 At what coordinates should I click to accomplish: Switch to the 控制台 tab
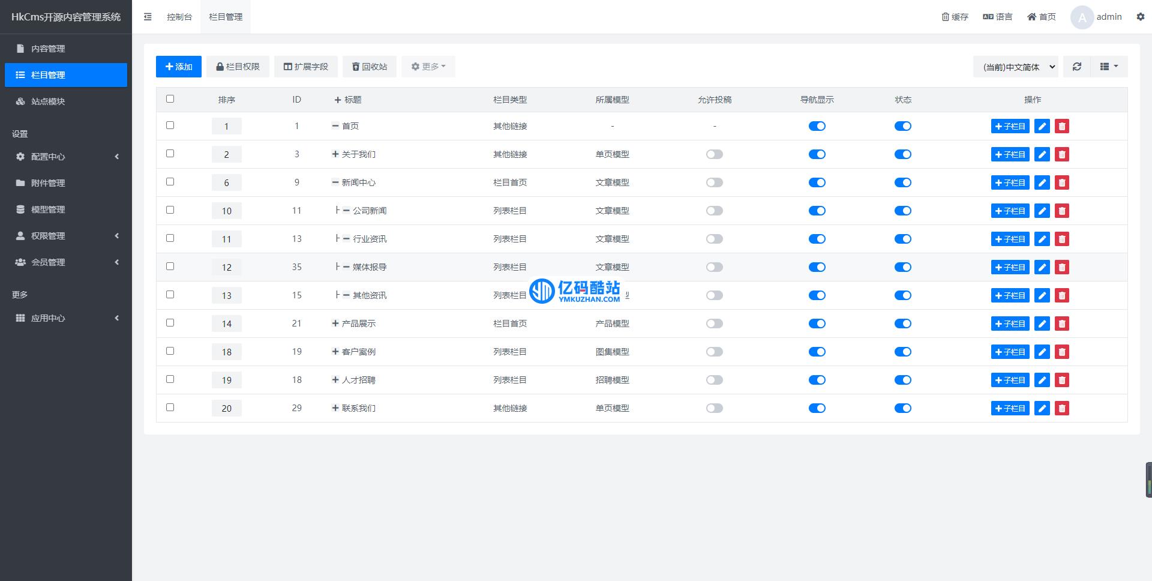179,17
